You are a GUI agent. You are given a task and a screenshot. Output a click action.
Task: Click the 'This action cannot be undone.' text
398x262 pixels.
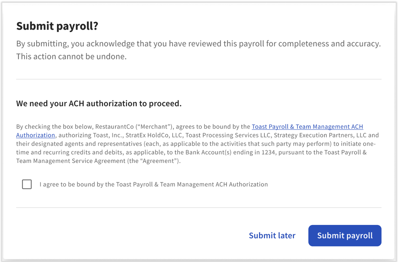pyautogui.click(x=71, y=56)
